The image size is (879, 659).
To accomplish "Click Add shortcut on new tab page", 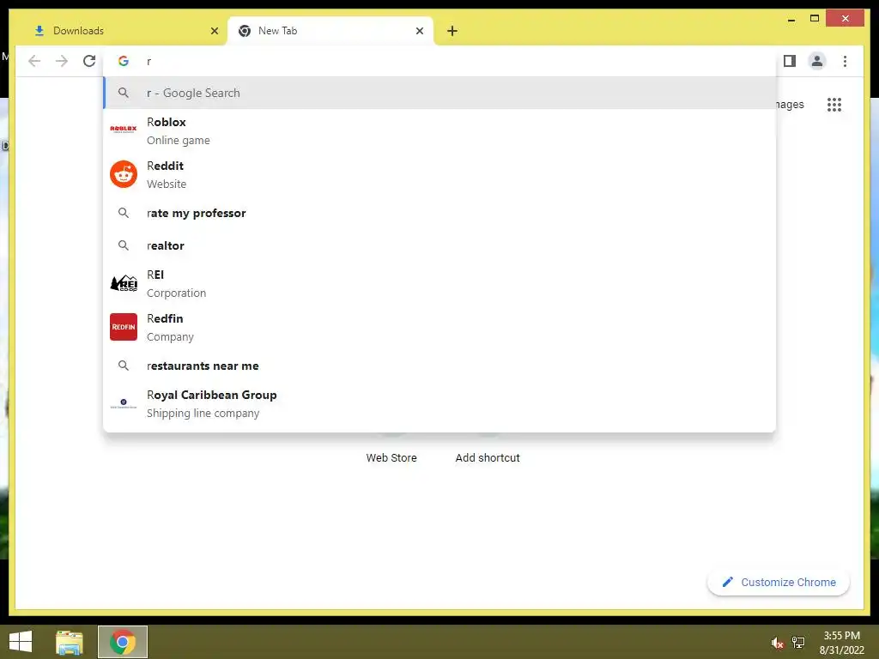I will pyautogui.click(x=488, y=457).
